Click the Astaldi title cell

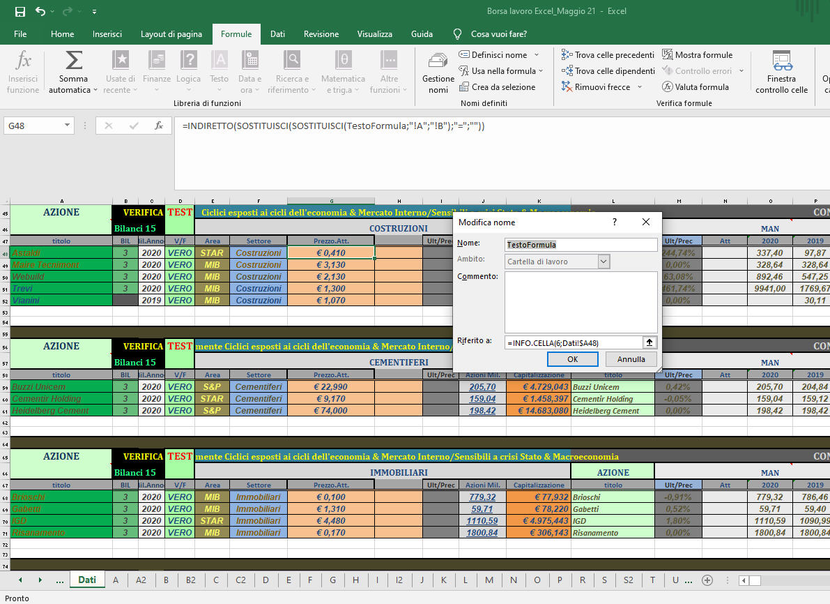tap(61, 252)
